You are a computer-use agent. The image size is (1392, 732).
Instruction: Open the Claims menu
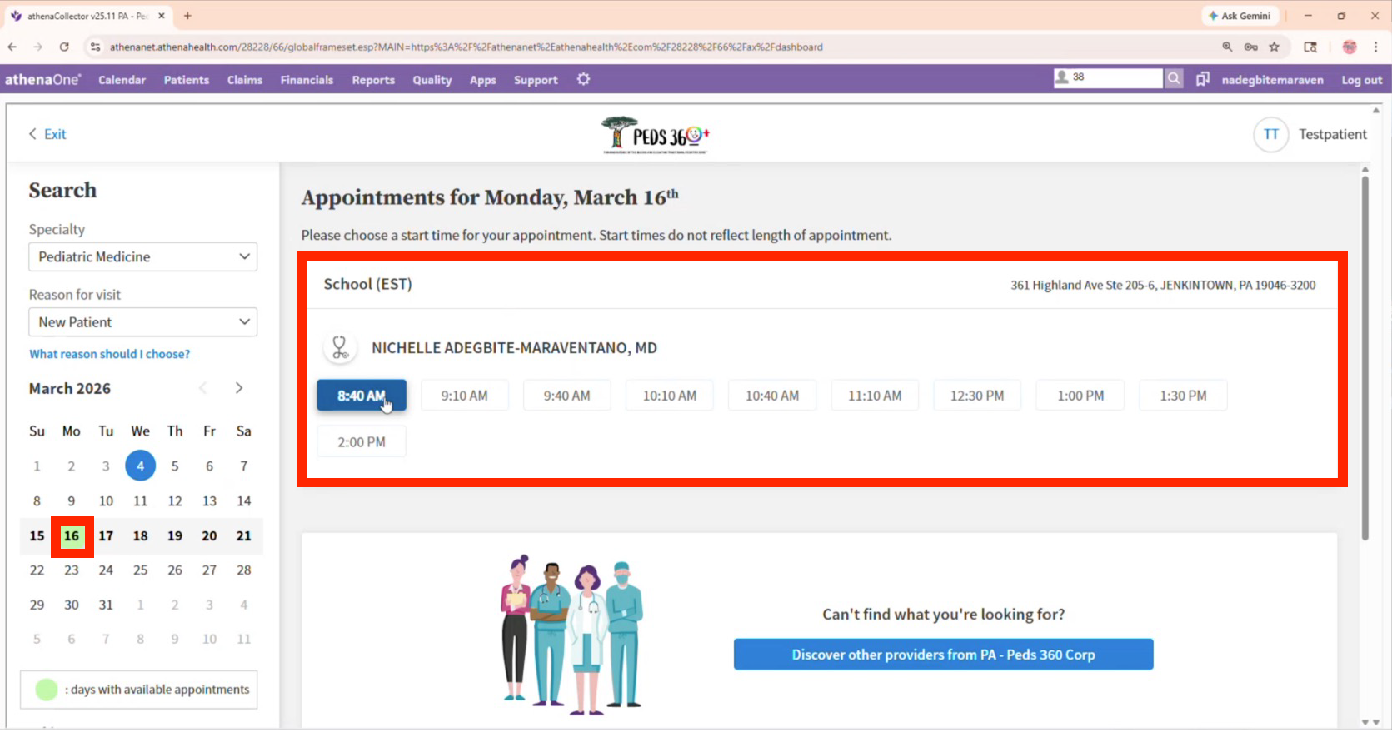pos(245,80)
